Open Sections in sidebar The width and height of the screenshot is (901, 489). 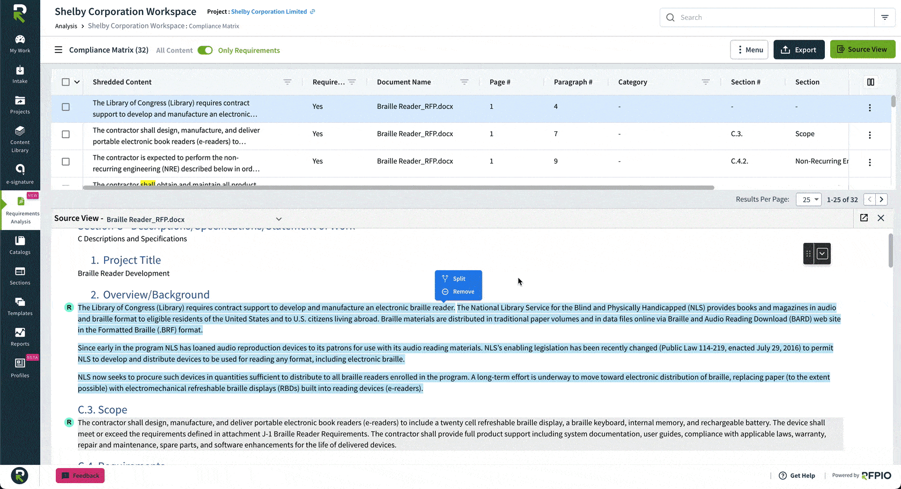click(x=20, y=276)
